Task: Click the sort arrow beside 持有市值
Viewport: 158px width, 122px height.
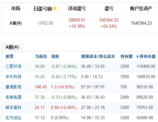Action: click(x=137, y=57)
